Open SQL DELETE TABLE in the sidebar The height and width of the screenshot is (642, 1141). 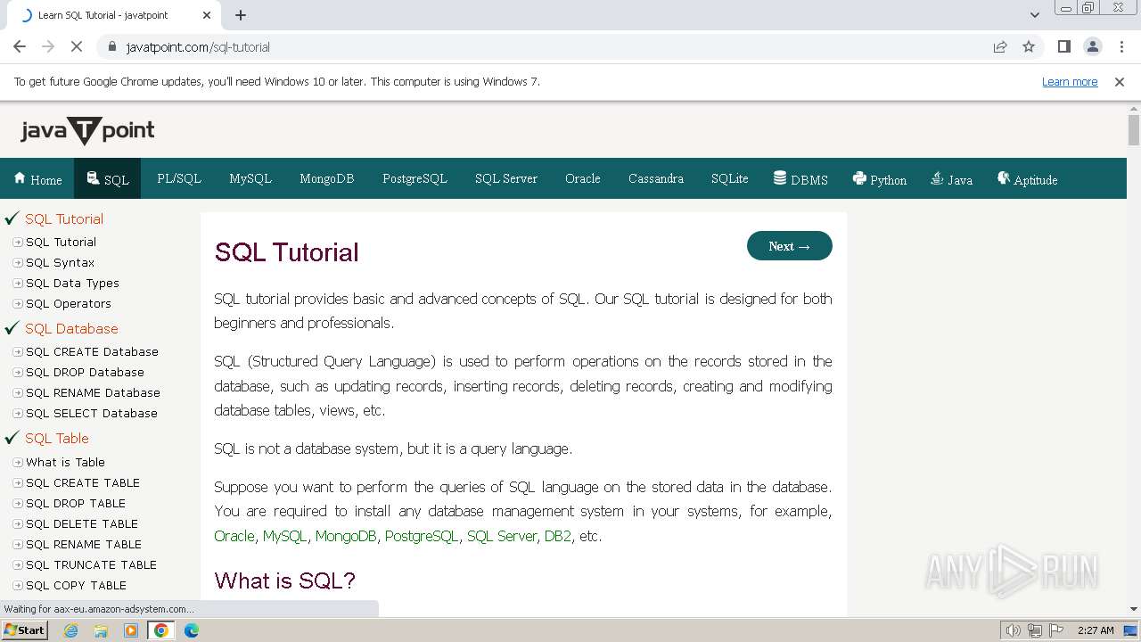[x=82, y=523]
